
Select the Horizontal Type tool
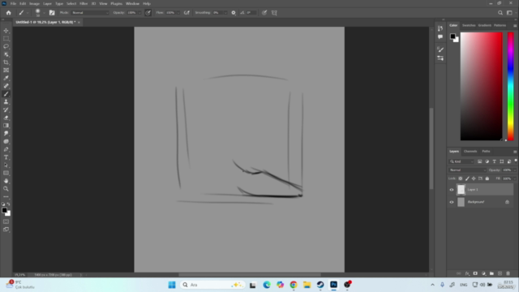(x=6, y=157)
